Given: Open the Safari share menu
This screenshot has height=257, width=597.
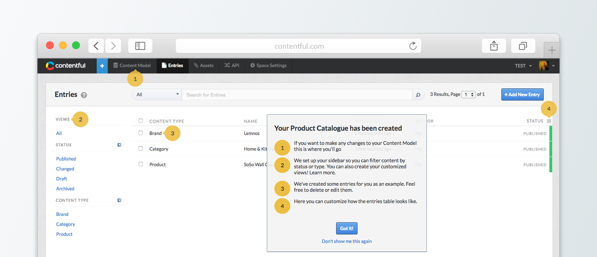Looking at the screenshot, I should tap(494, 46).
